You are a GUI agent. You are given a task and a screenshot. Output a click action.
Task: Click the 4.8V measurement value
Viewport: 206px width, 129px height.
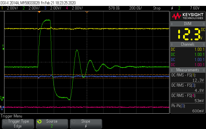tap(199, 91)
